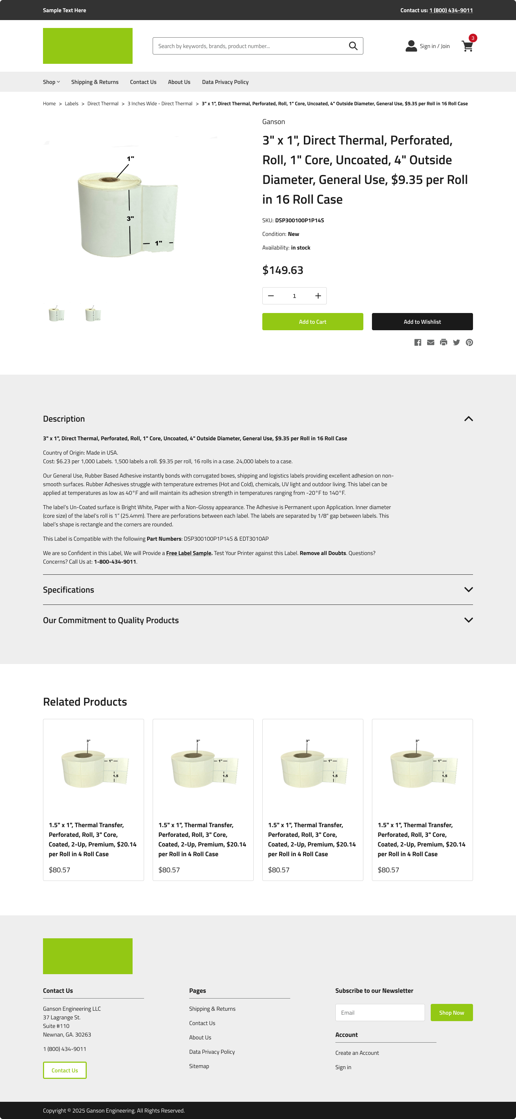Open About Us from navigation bar
The height and width of the screenshot is (1119, 516).
click(179, 82)
